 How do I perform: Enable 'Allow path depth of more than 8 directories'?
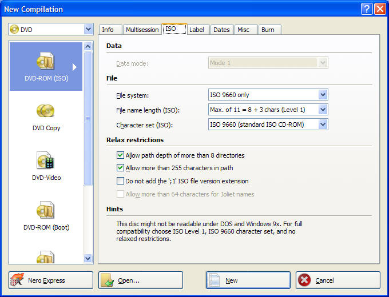point(120,155)
